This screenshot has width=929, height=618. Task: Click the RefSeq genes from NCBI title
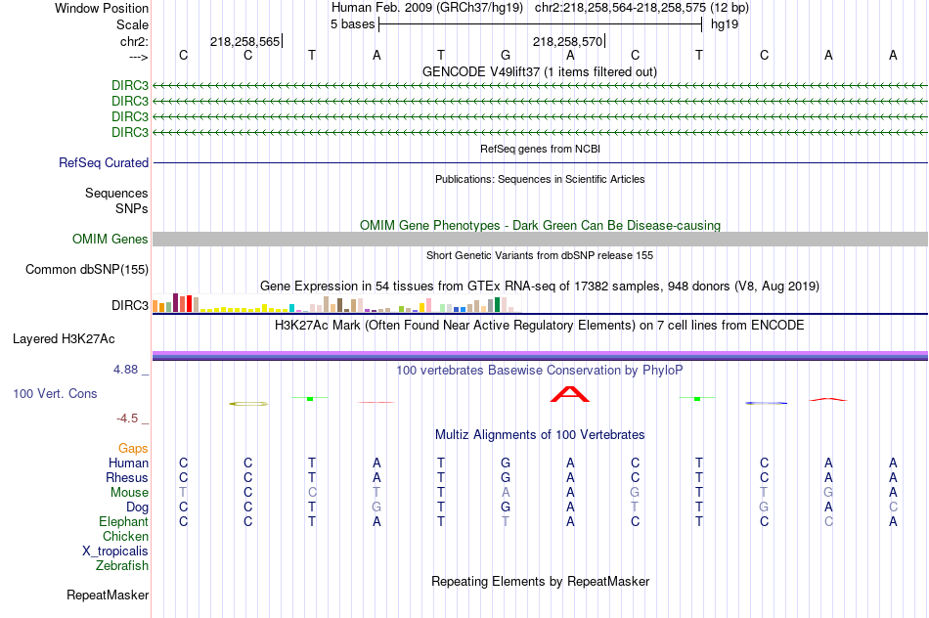coord(540,150)
